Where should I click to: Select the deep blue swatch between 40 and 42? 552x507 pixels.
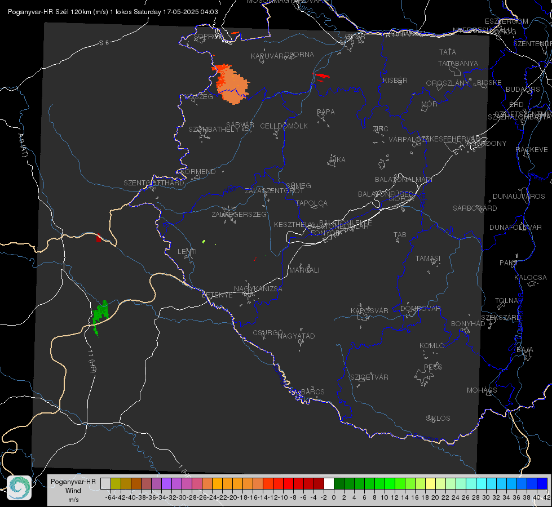click(x=542, y=483)
